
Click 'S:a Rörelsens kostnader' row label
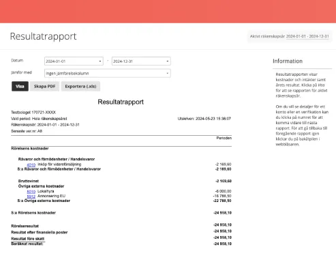pos(33,213)
